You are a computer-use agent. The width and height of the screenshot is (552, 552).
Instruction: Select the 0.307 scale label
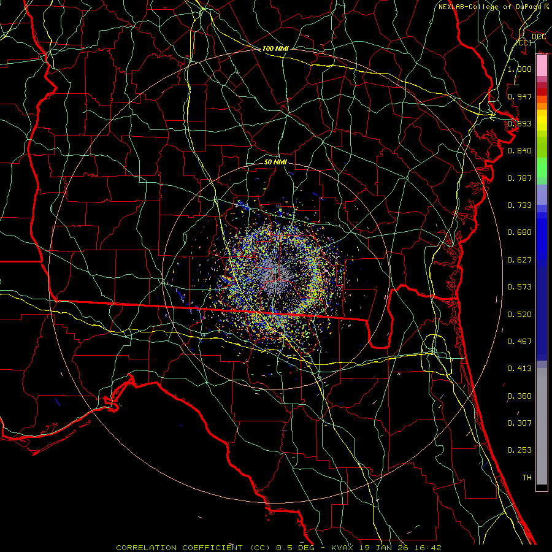click(519, 423)
